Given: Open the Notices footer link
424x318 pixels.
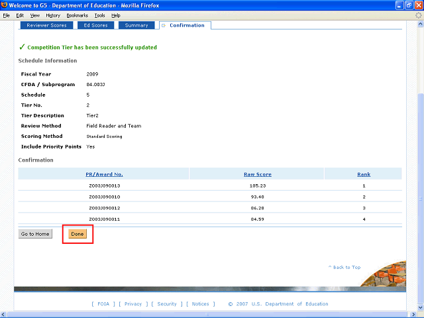Looking at the screenshot, I should click(200, 304).
